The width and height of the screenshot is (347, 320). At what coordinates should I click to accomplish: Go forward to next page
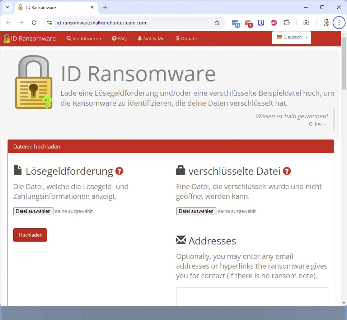pos(21,23)
